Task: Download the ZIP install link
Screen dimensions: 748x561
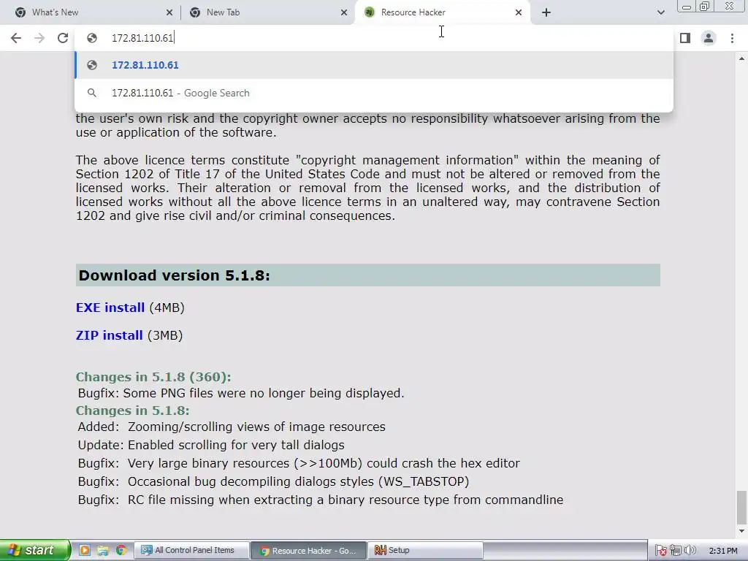Action: [x=110, y=335]
